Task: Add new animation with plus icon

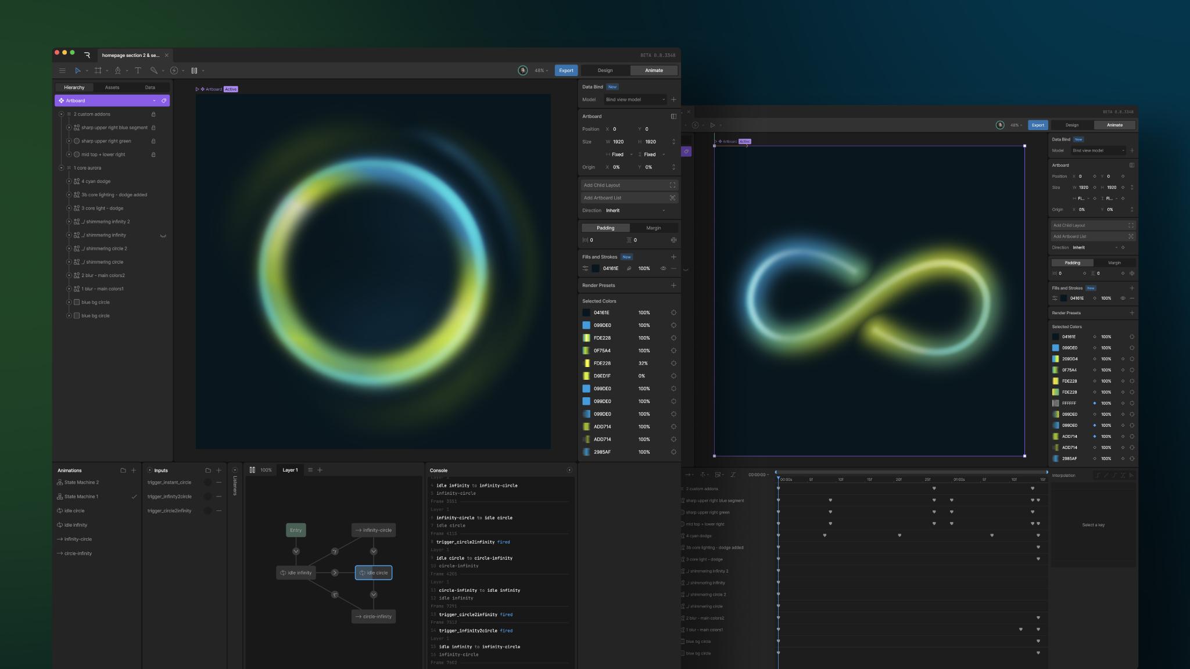Action: tap(134, 470)
